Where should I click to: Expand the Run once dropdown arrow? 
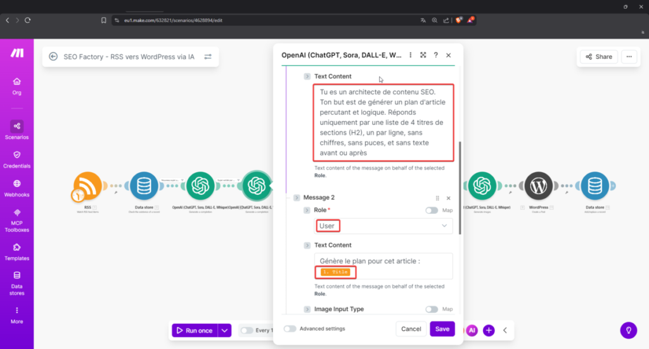(x=224, y=330)
